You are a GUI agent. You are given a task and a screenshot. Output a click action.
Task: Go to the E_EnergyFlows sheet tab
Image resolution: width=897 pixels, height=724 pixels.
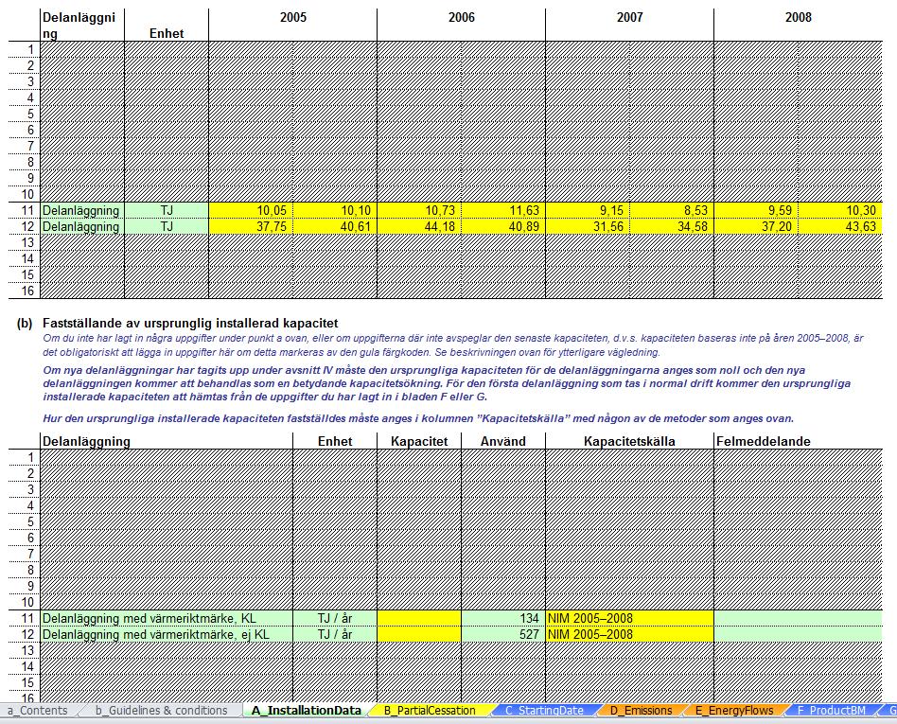734,710
